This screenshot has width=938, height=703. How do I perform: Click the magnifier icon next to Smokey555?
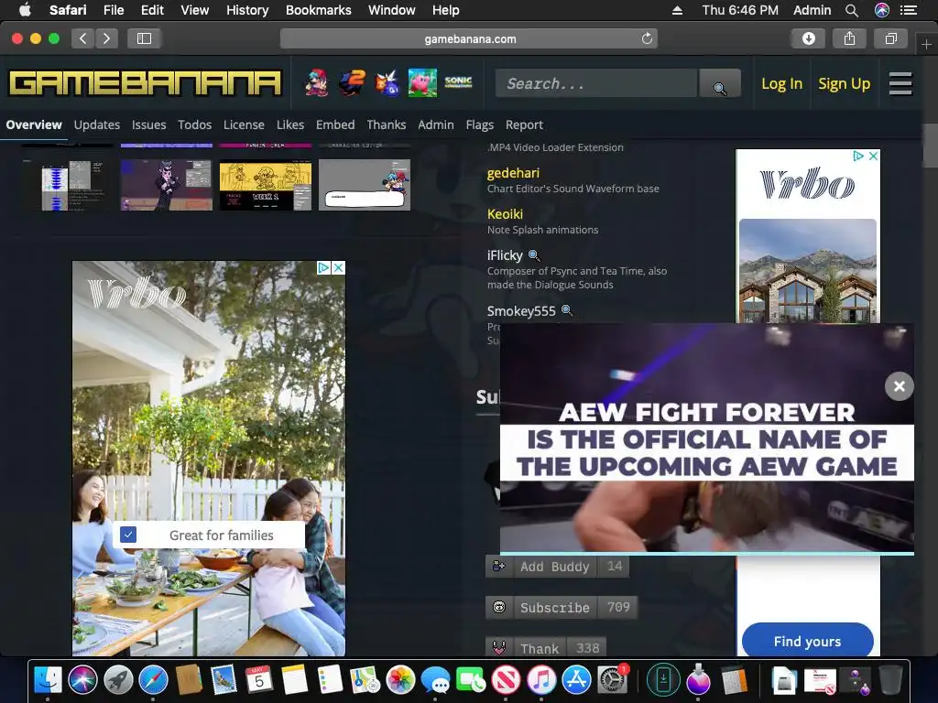(x=566, y=311)
